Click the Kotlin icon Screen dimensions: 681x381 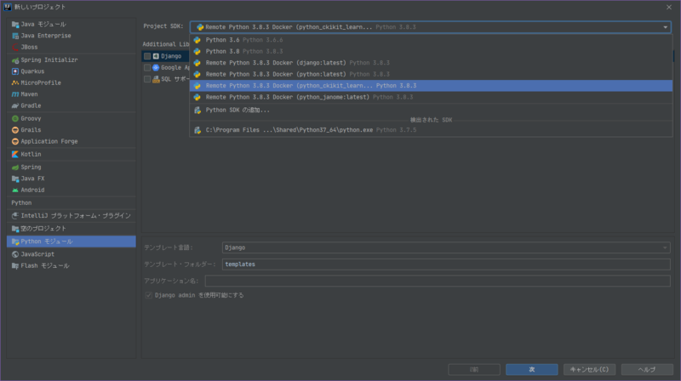tap(15, 154)
